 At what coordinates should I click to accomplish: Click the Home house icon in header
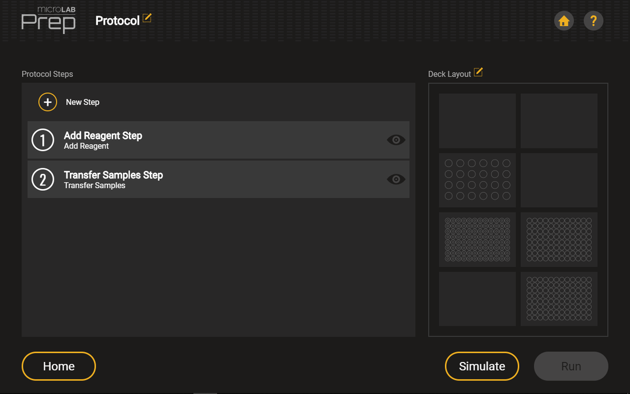click(x=563, y=20)
